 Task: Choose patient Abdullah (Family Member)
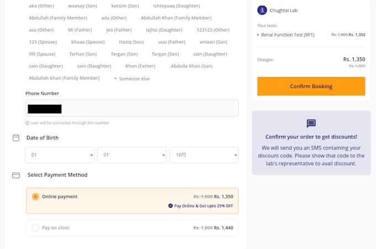[x=58, y=18]
